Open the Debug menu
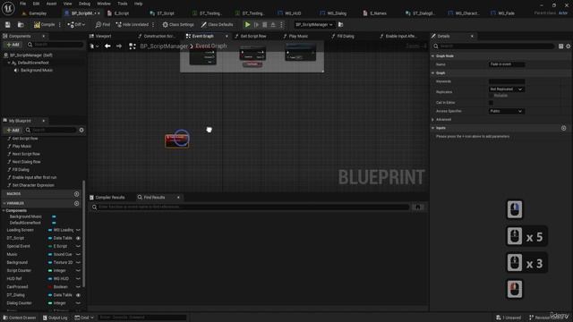573x322 pixels. coord(84,4)
